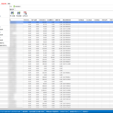Click the 授权使用 licensee status bar entry
This screenshot has height=113, width=113.
point(33,111)
